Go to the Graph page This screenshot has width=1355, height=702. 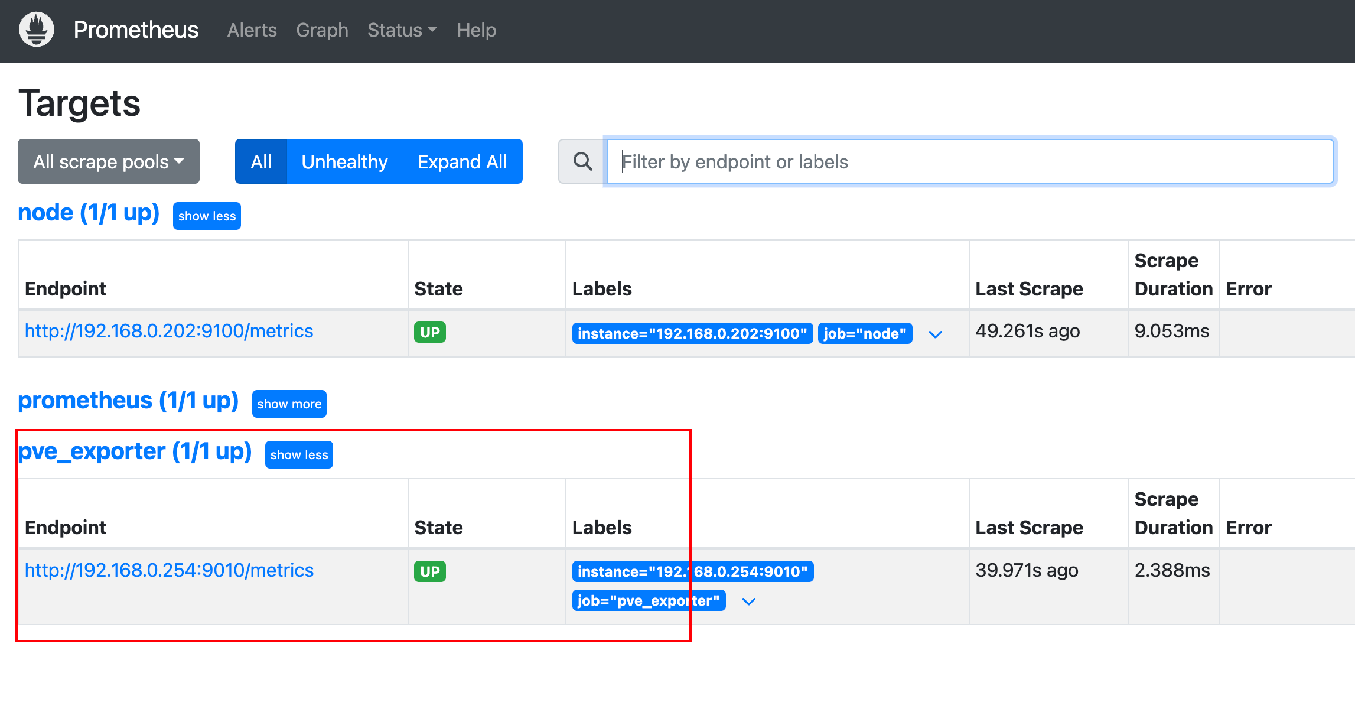click(x=322, y=30)
